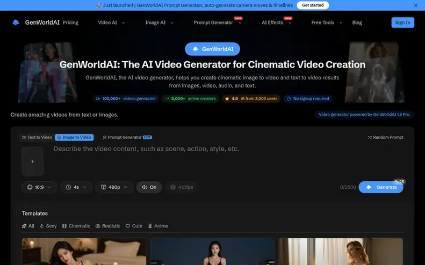Click the Sign In button

coord(403,23)
